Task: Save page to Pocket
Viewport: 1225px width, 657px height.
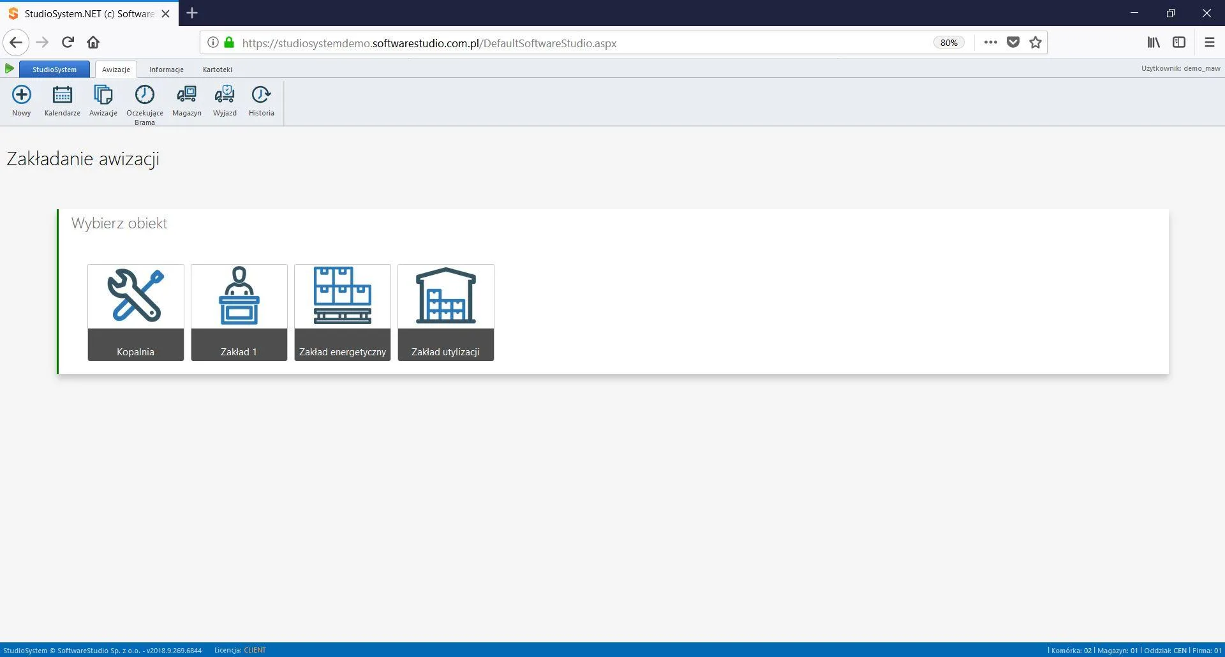Action: [1013, 43]
